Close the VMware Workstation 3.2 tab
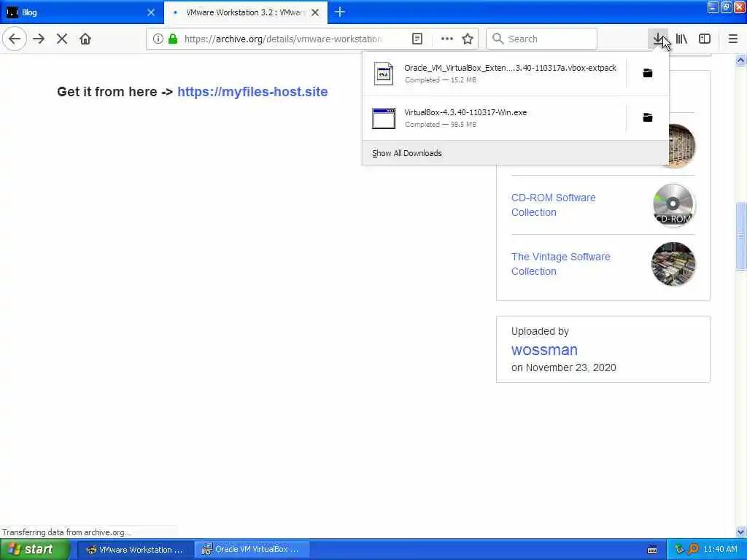Screen dimensions: 747x560 (x=315, y=12)
